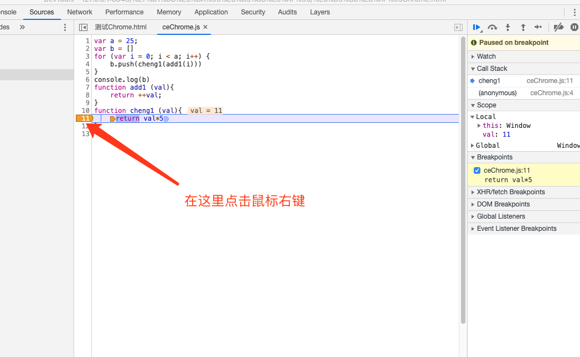Switch to the 测试Chrome.html file tab

(121, 27)
